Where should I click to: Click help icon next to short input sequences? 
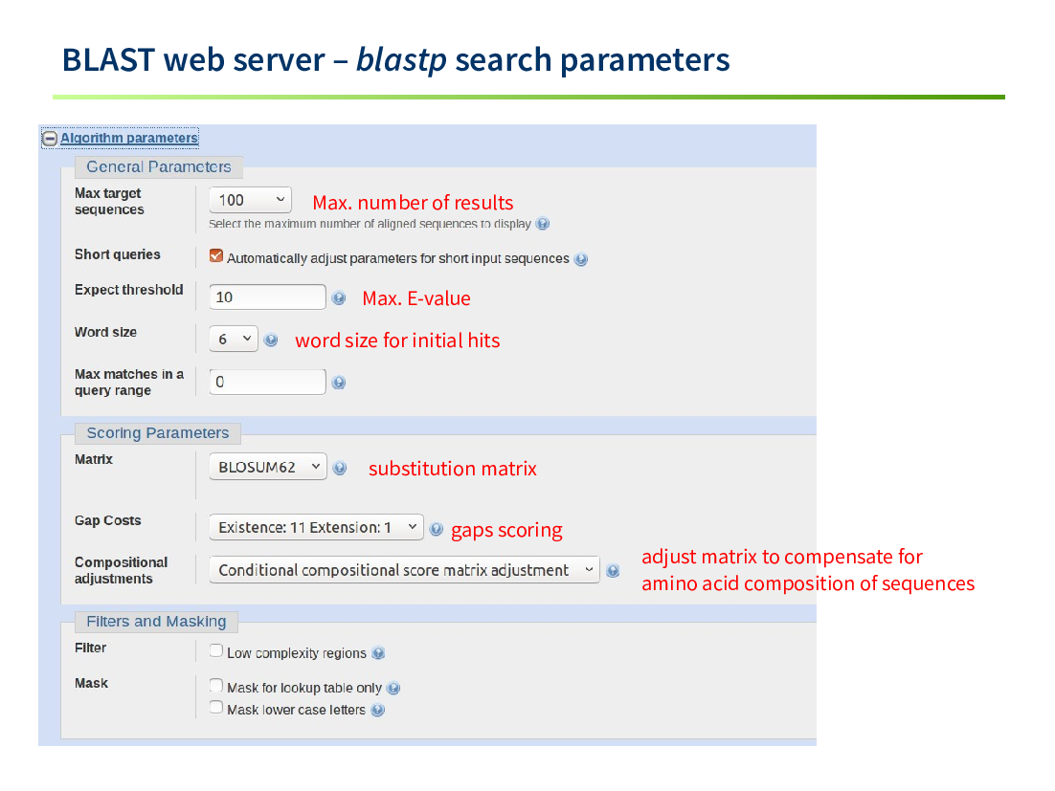click(x=581, y=259)
